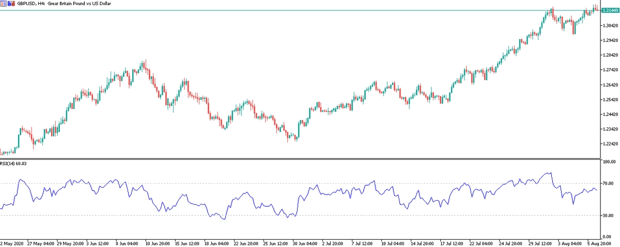Screen dimensions: 620x247
Task: Click the 1.28420 price axis label
Action: tap(609, 55)
